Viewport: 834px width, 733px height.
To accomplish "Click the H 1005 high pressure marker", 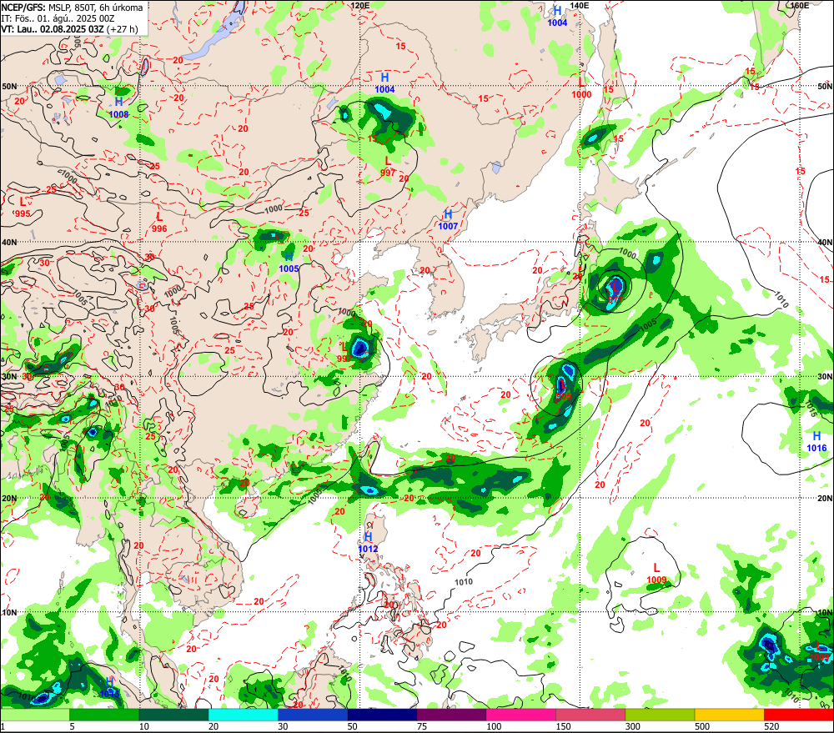I will 289,262.
